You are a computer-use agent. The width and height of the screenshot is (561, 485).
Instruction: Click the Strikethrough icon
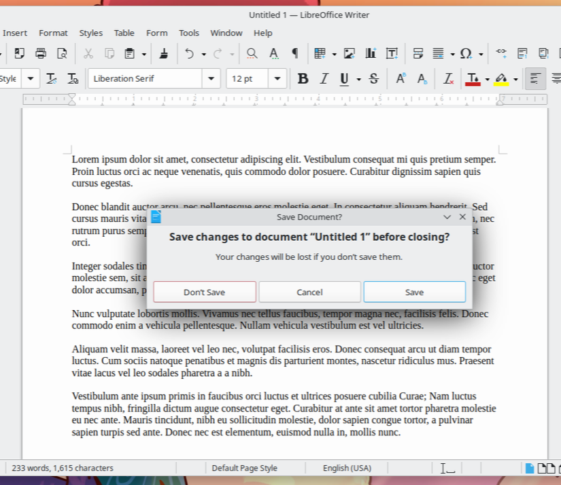(x=374, y=78)
